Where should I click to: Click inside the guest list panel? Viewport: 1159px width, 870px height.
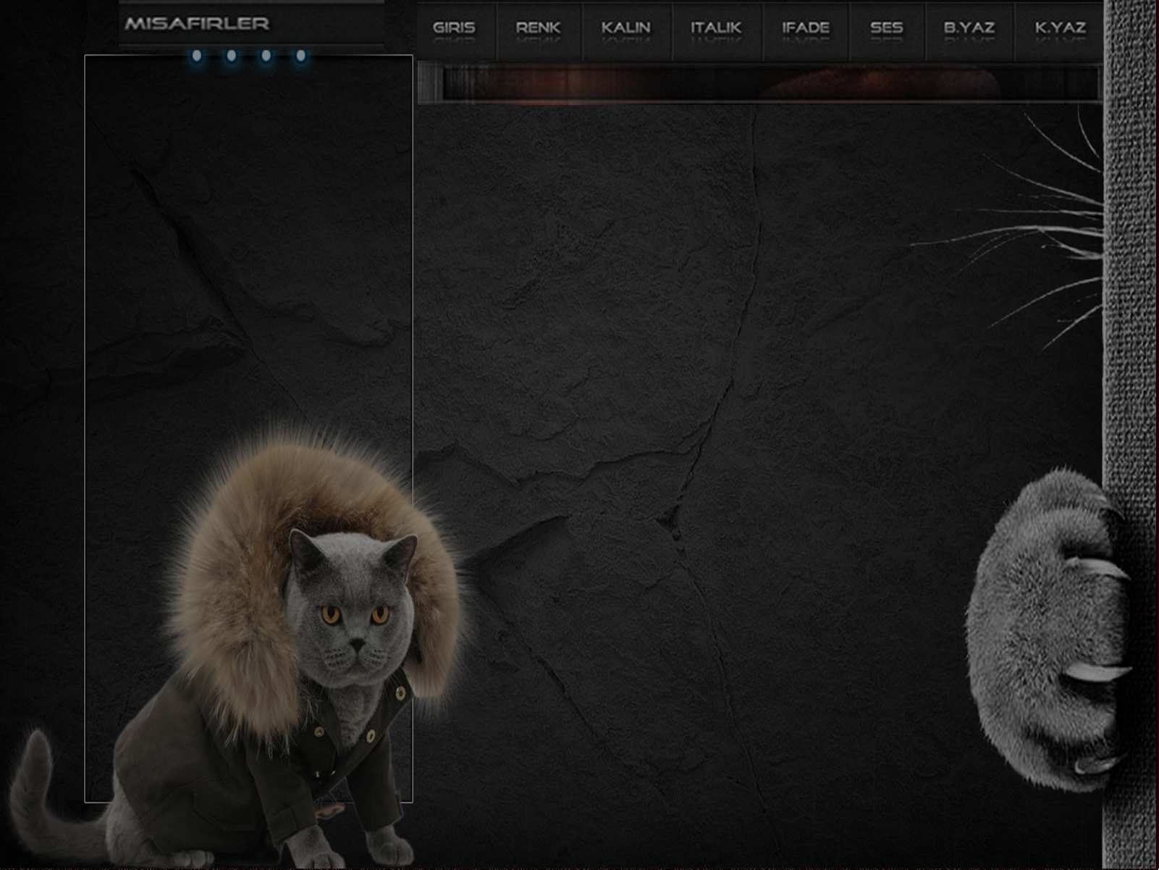click(248, 428)
